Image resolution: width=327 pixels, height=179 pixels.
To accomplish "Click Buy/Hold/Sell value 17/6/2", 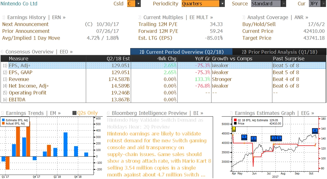I will click(x=316, y=24).
